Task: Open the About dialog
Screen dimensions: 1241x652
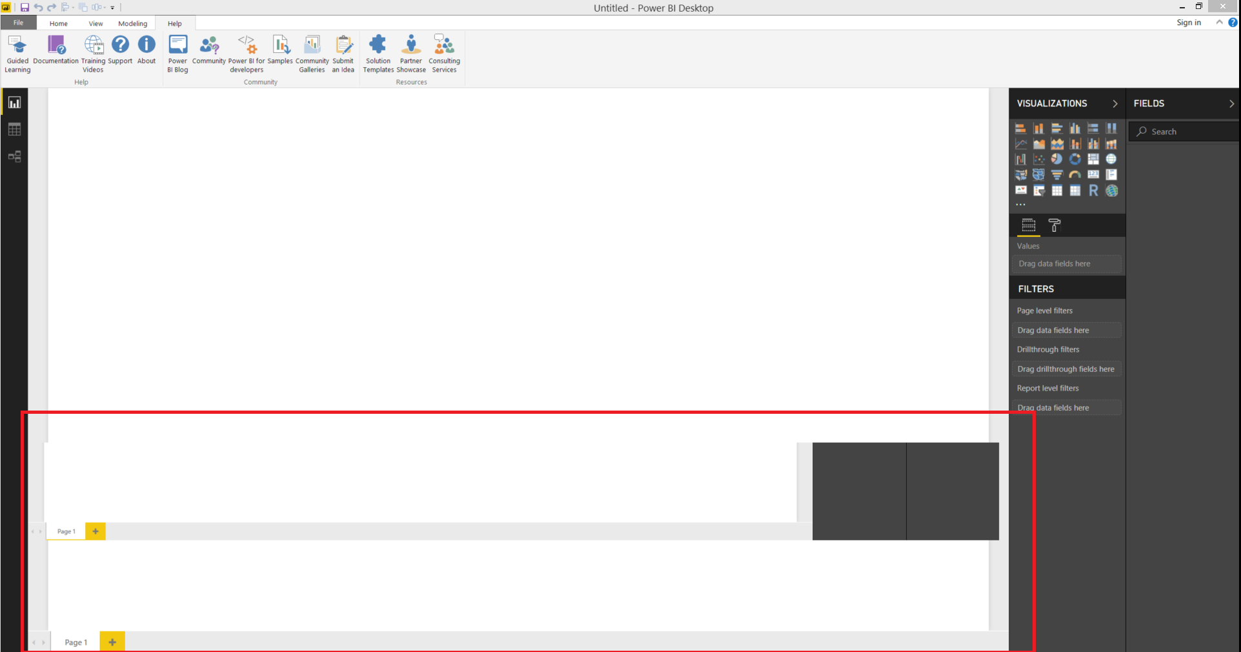Action: [146, 50]
